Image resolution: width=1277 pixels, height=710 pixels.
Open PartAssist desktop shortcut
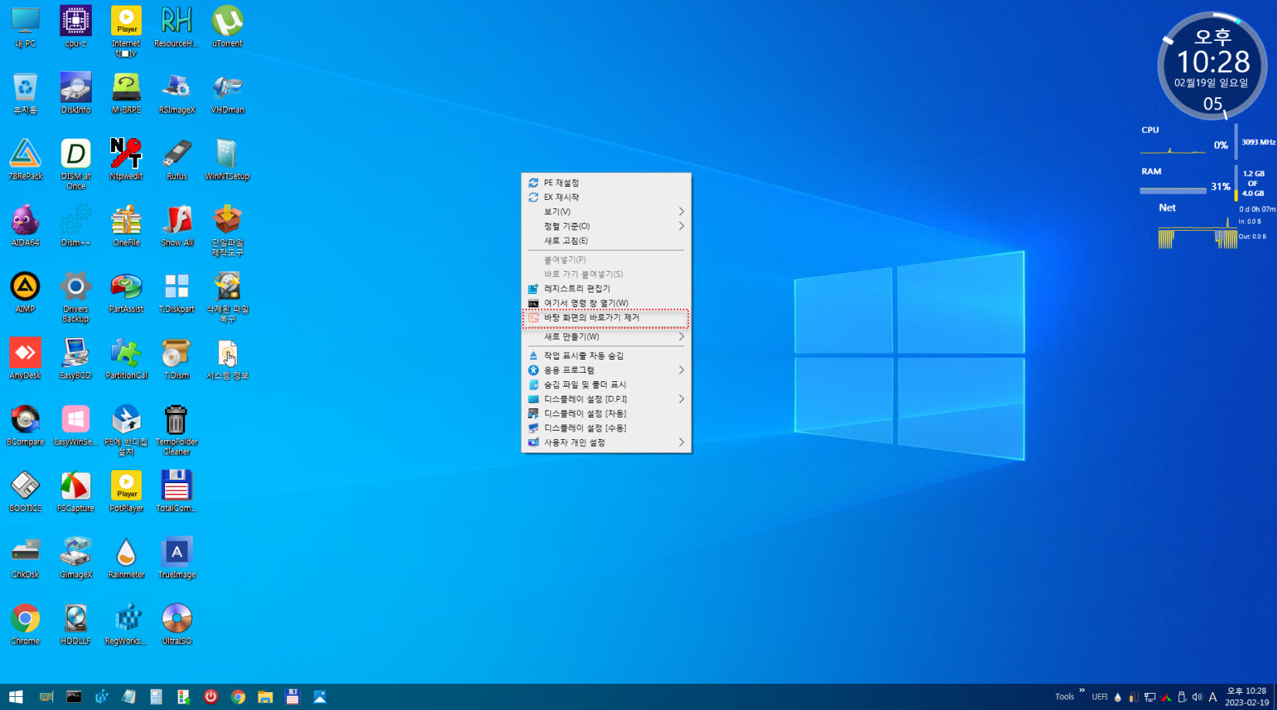(x=126, y=292)
